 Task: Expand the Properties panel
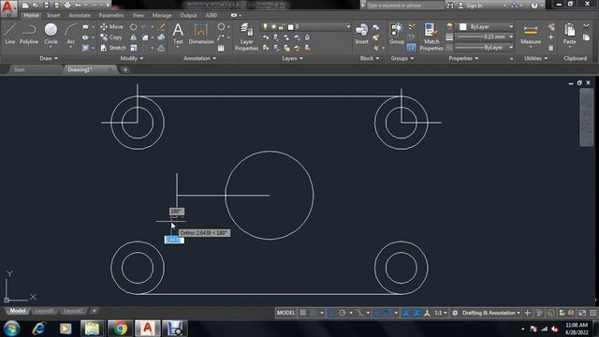[463, 58]
